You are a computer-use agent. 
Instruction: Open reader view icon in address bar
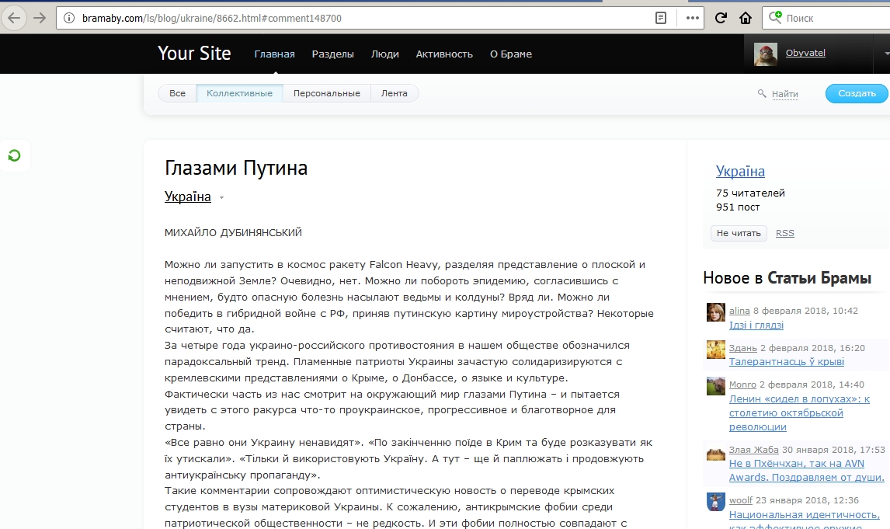(661, 18)
